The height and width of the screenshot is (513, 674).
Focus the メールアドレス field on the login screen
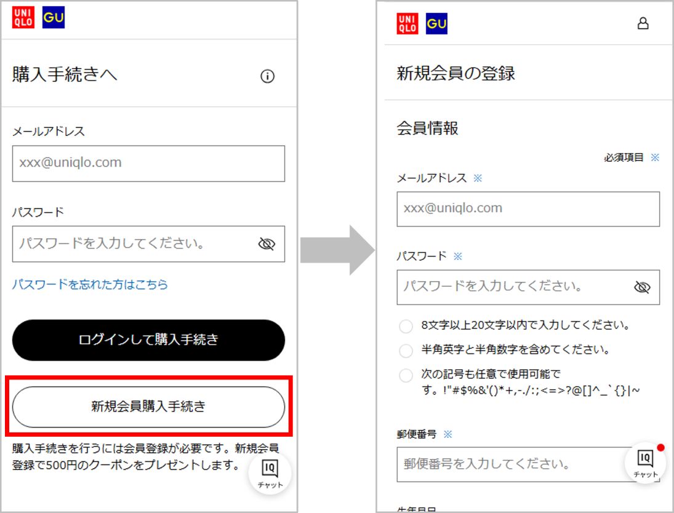[148, 164]
